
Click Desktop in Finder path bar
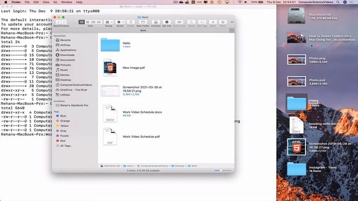tap(178, 166)
